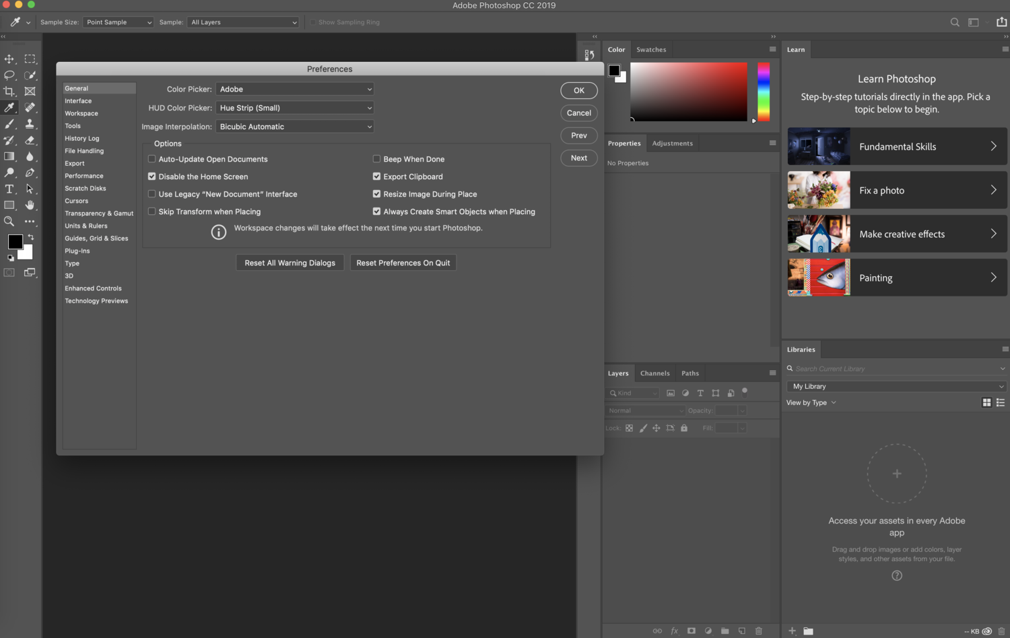Add a layer style with the fx icon

[x=674, y=631]
